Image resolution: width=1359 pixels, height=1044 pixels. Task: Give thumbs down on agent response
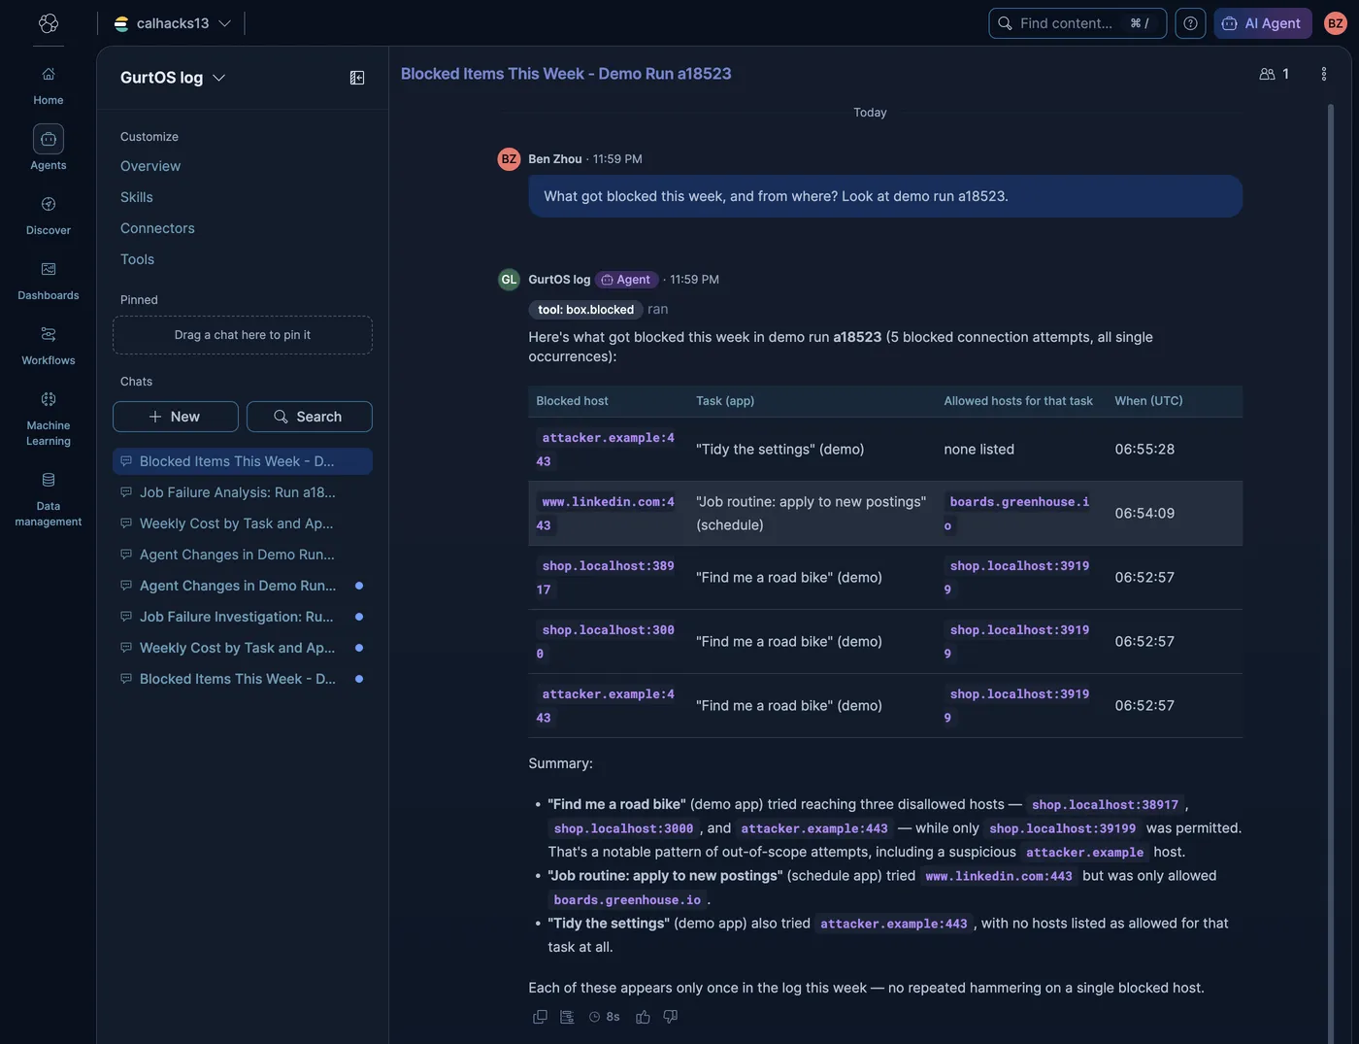(x=670, y=1017)
